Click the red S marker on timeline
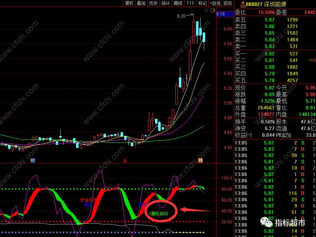Image resolution: width=316 pixels, height=237 pixels. pos(125,161)
